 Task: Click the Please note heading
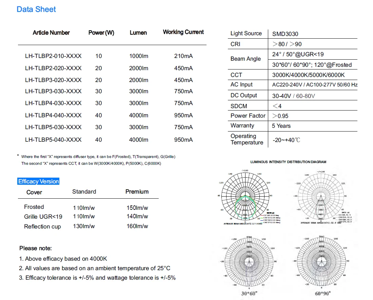coord(36,248)
